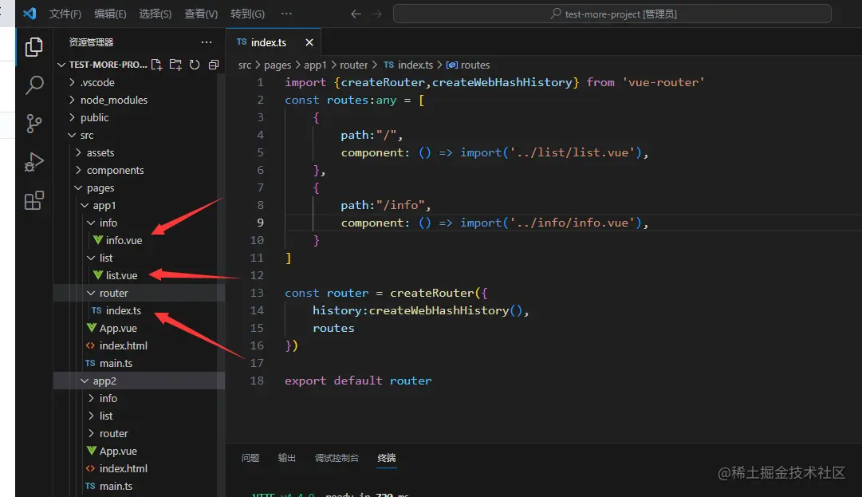Click New File icon in explorer header
The height and width of the screenshot is (497, 862).
tap(156, 65)
